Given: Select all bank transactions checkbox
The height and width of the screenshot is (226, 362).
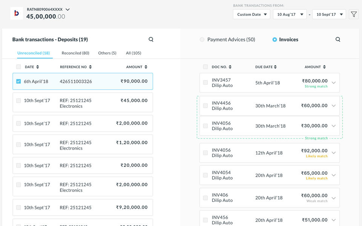Looking at the screenshot, I should (x=18, y=67).
